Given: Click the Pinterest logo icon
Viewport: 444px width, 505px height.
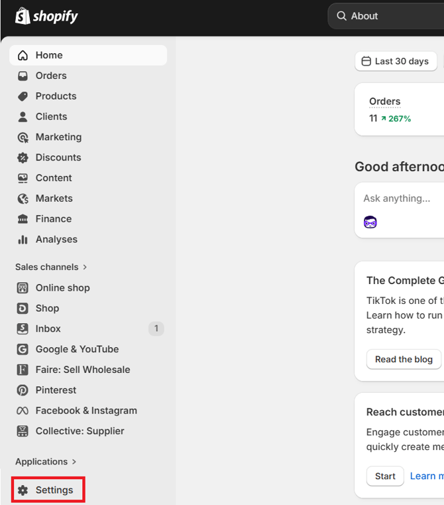Looking at the screenshot, I should click(x=23, y=390).
